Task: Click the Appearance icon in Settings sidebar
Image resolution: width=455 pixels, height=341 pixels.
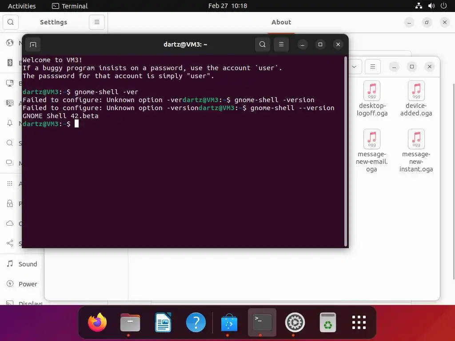Action: [10, 103]
